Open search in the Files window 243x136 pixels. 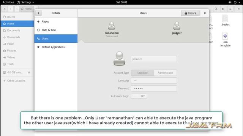click(216, 9)
